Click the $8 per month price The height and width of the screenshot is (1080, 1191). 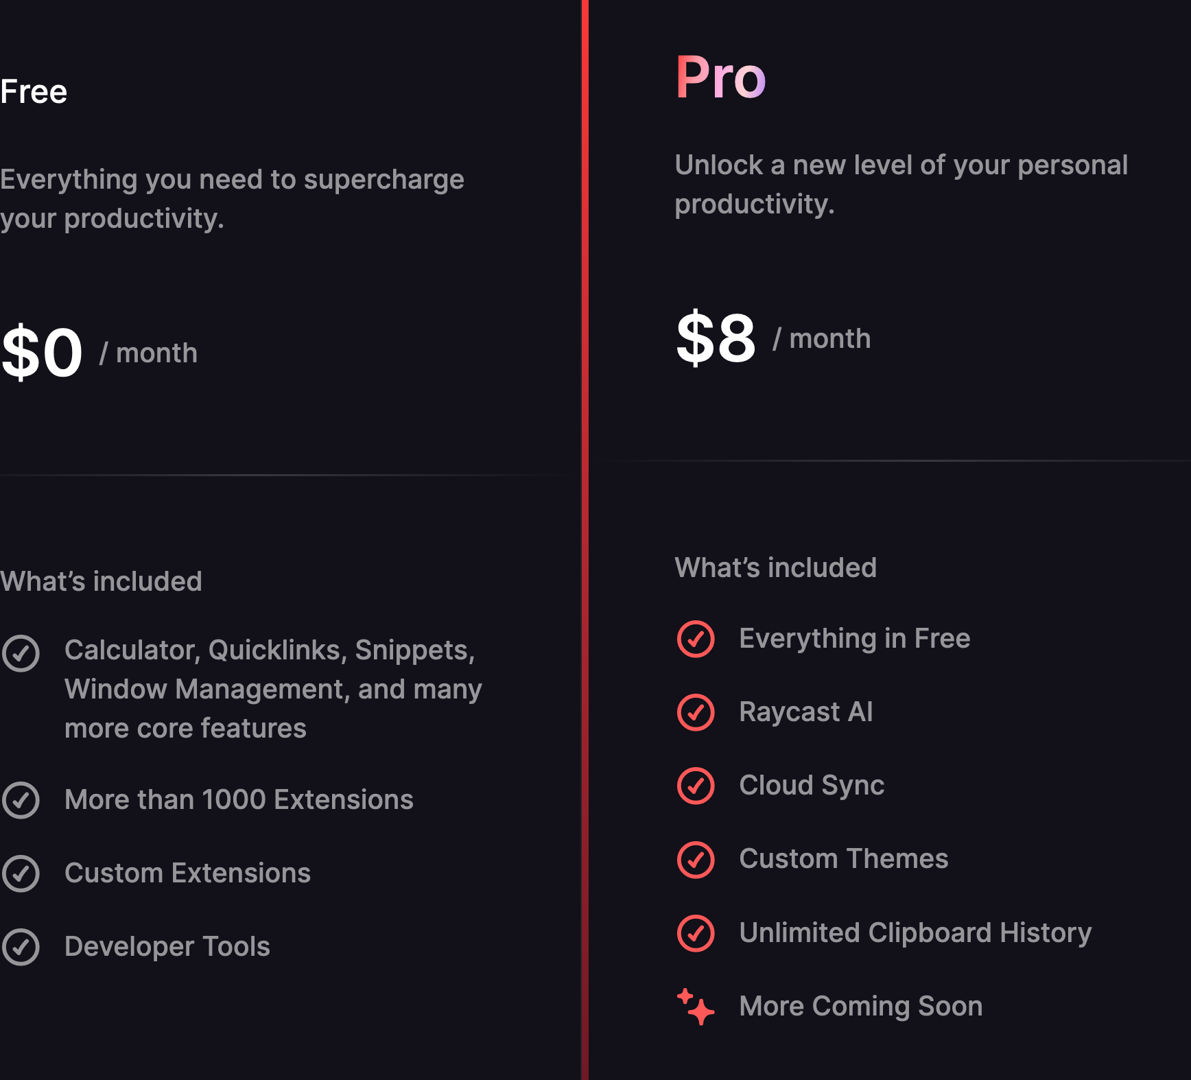773,338
